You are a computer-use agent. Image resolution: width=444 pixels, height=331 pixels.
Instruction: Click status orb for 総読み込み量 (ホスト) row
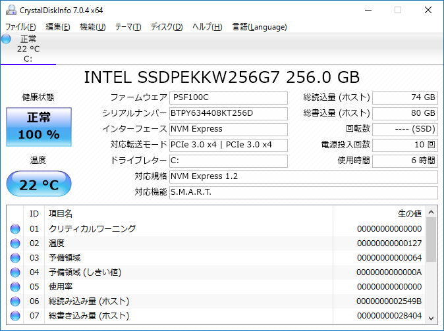(15, 301)
